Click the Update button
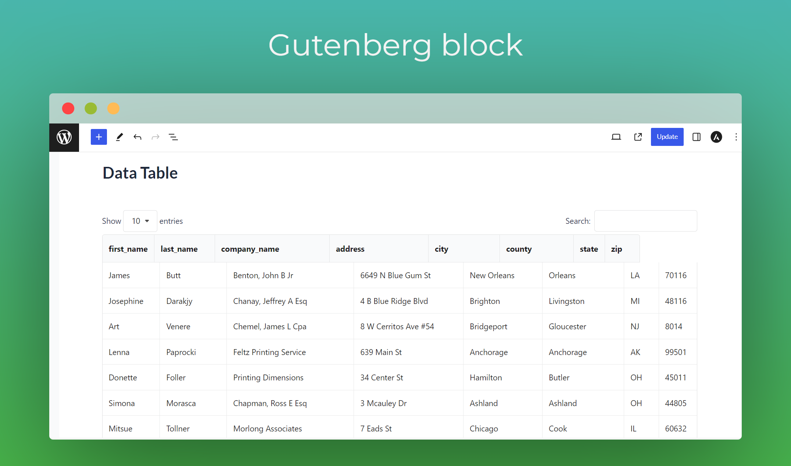The width and height of the screenshot is (791, 466). (666, 137)
